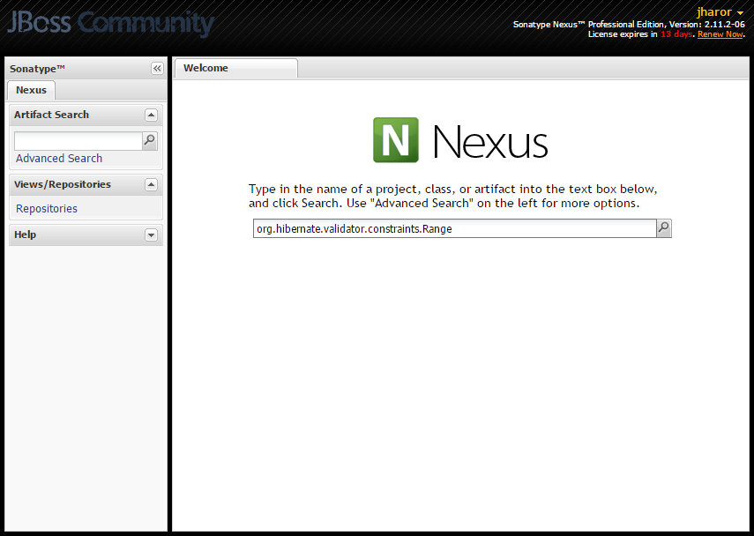Click the Sonatype panel title
Image resolution: width=754 pixels, height=536 pixels.
coord(37,69)
